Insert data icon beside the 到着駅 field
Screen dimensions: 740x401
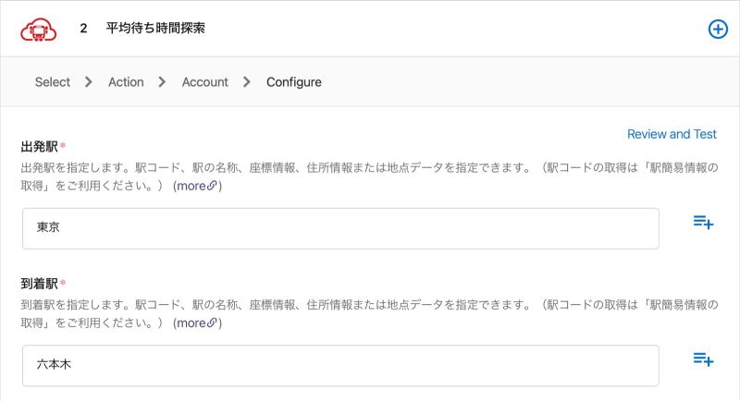point(703,359)
